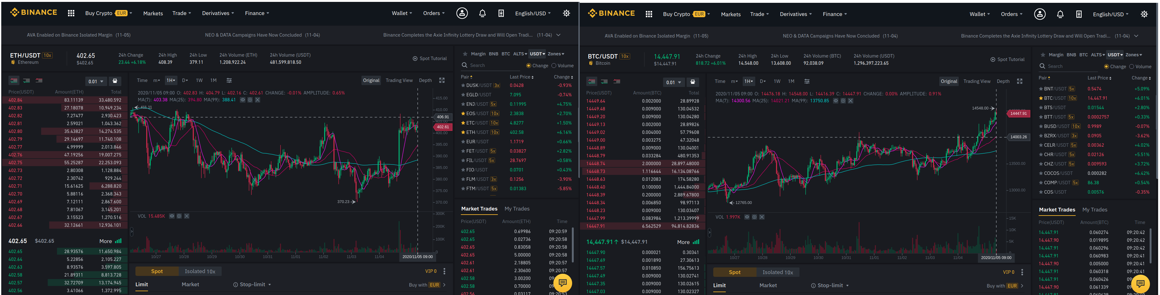This screenshot has width=1160, height=295.
Task: Open Wallet dropdown in BTC/USDT window
Action: click(979, 14)
